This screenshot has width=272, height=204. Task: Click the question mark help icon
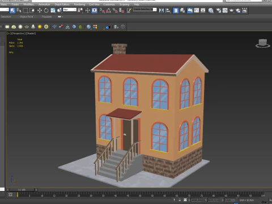click(123, 27)
